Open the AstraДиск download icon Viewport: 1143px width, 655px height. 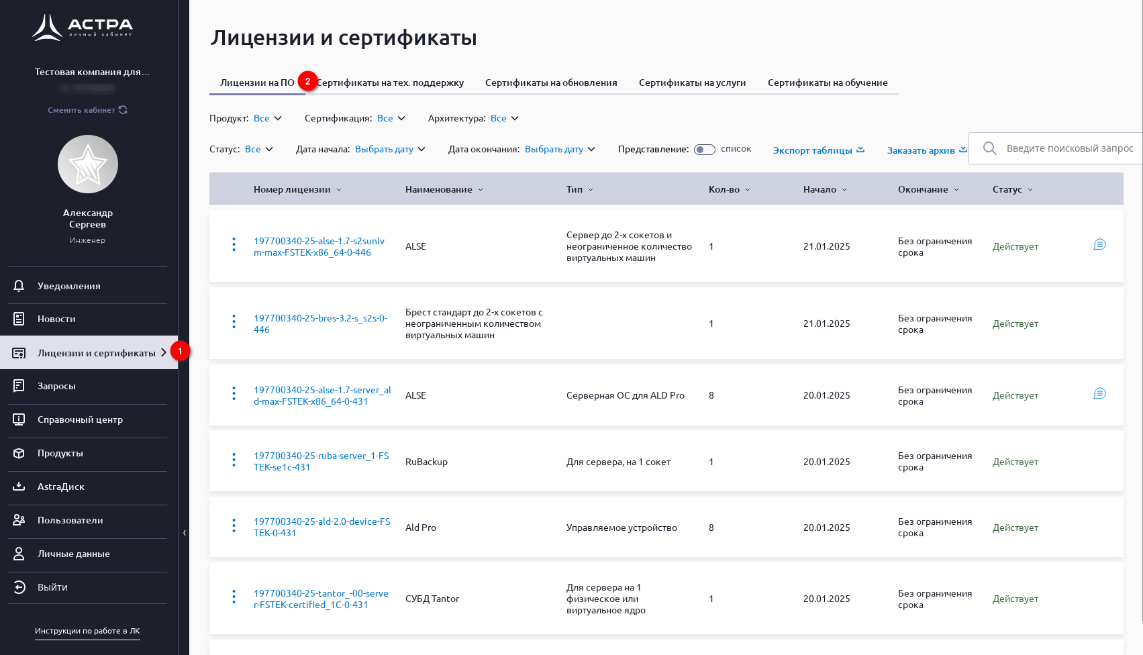[19, 487]
